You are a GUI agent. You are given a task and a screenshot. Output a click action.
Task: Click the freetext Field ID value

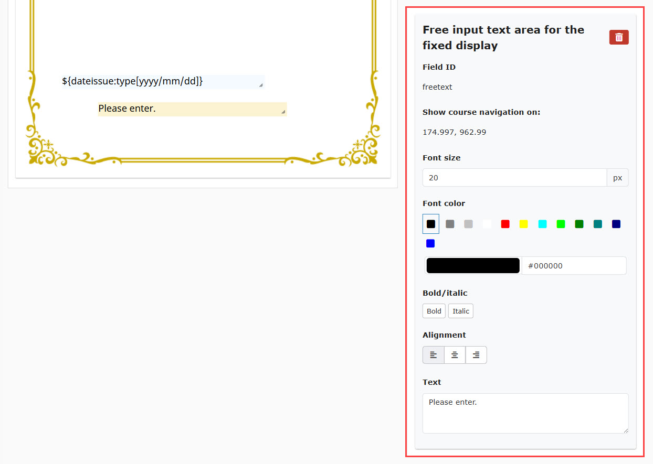[x=437, y=87]
